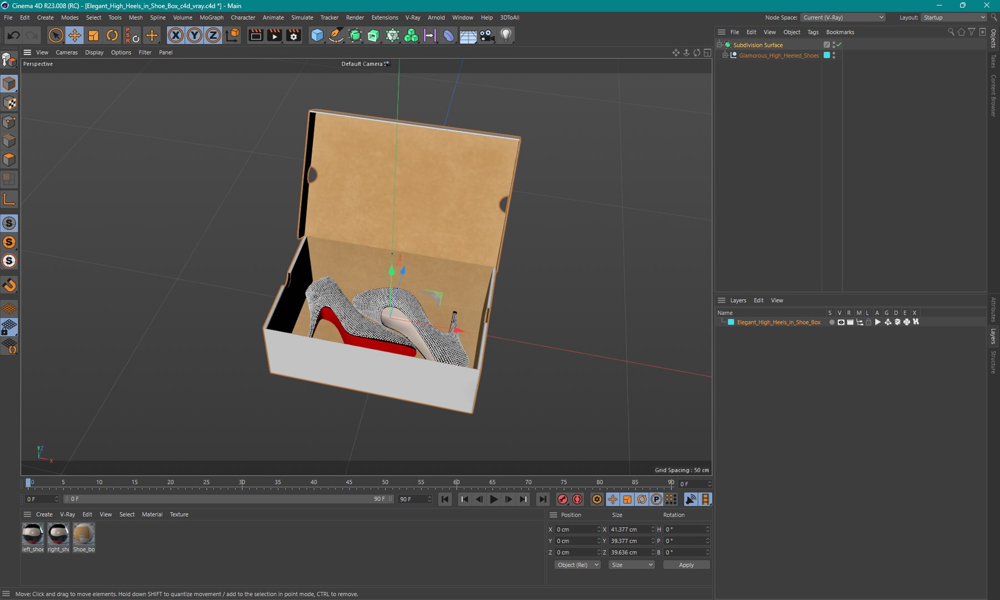Image resolution: width=1000 pixels, height=600 pixels.
Task: Click the Undo arrow icon
Action: pos(13,36)
